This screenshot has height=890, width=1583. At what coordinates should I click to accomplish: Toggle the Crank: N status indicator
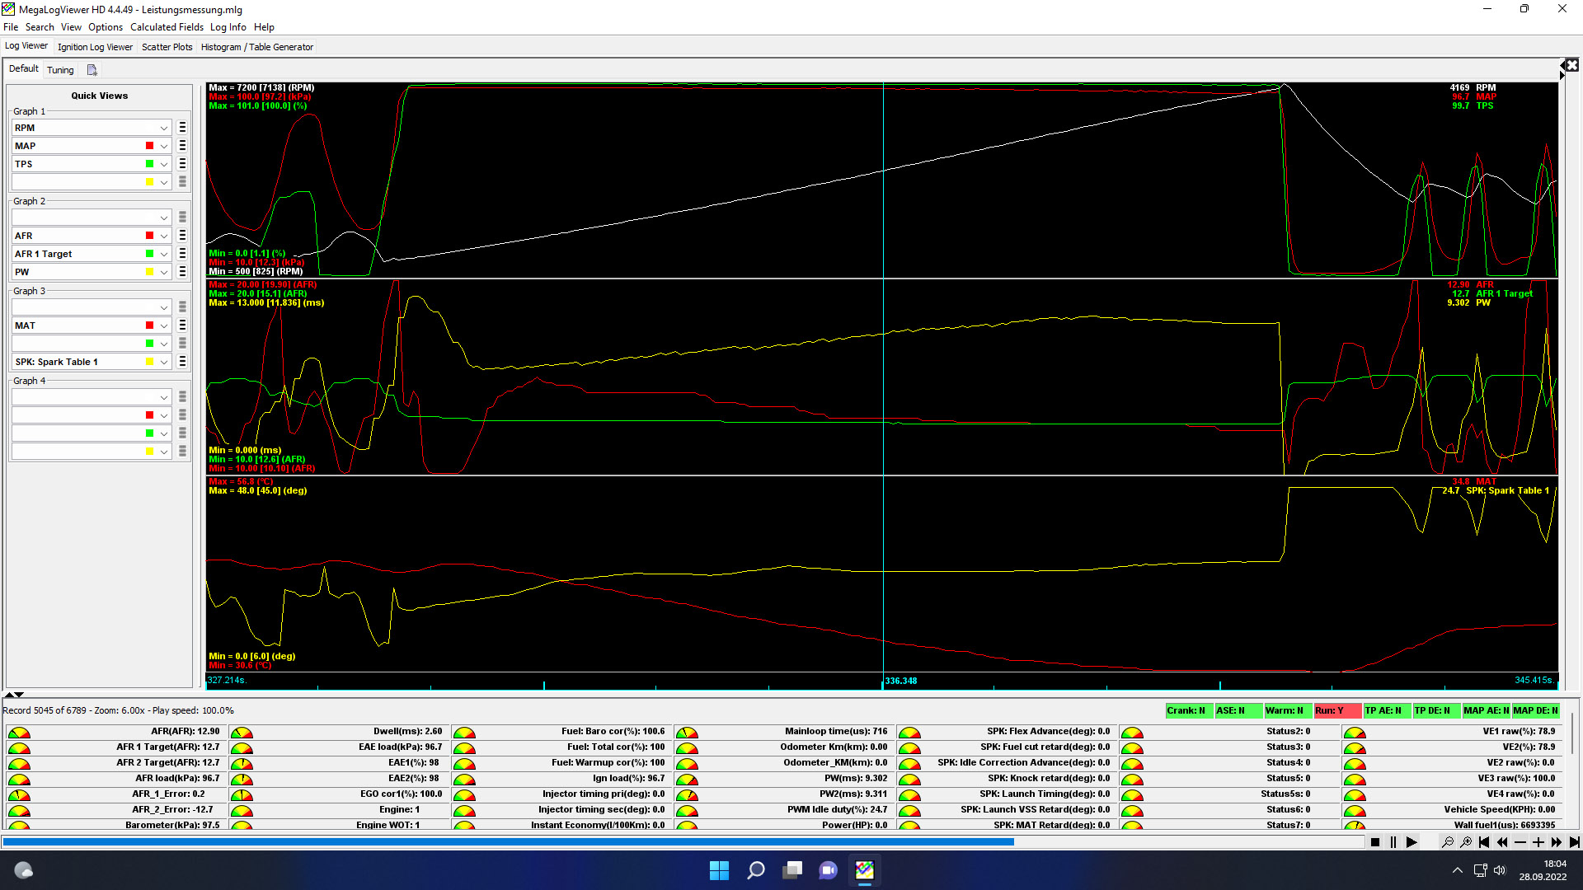tap(1188, 710)
